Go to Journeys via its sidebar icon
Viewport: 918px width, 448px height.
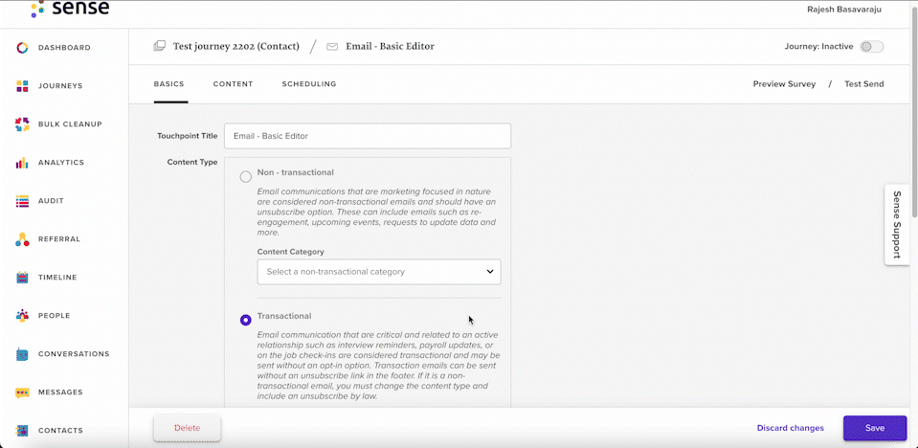coord(22,86)
